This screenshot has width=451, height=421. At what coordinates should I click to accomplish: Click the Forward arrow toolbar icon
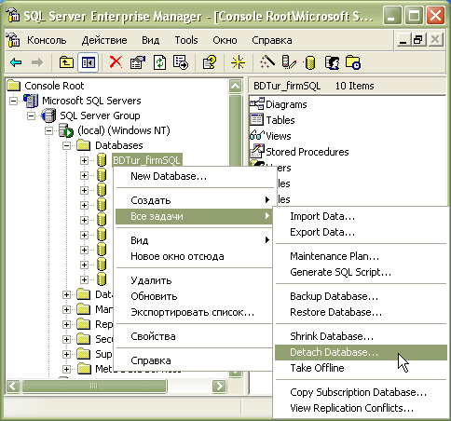37,63
